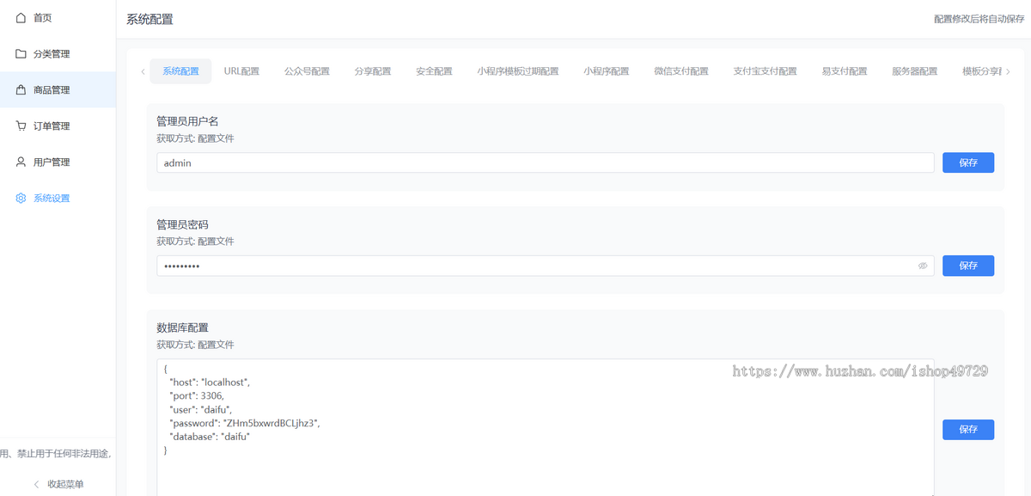Switch to the 公众号配置 tab
The image size is (1031, 496).
coord(307,71)
